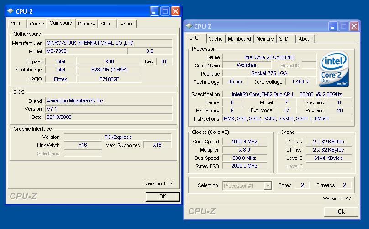Click the Stepping 6 value

[340, 102]
